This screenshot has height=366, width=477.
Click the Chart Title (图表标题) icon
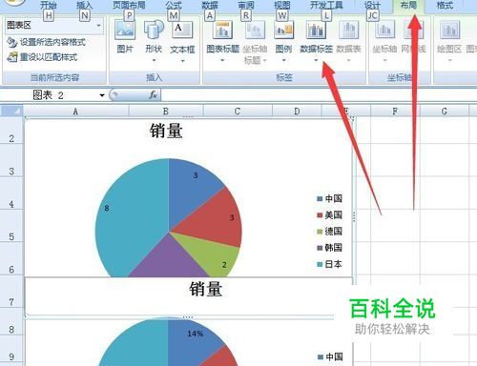pyautogui.click(x=222, y=30)
